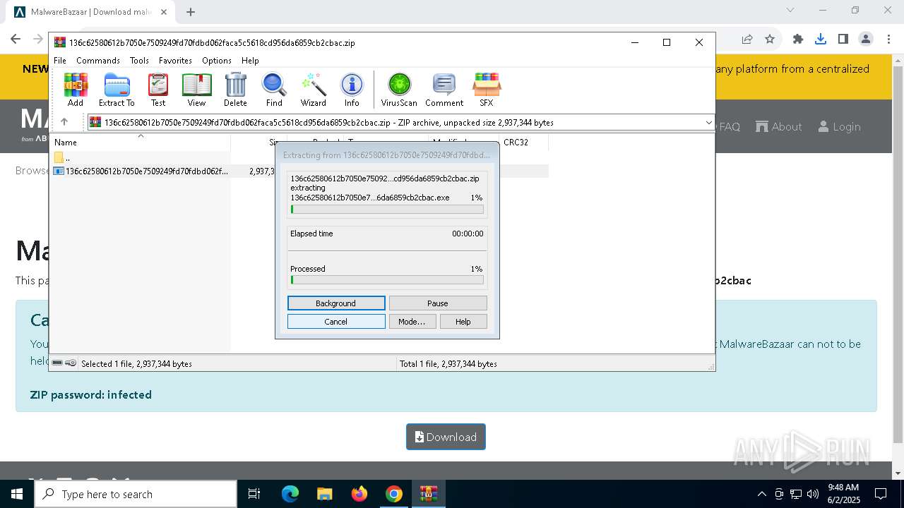Show hidden system tray icons
The height and width of the screenshot is (508, 904).
(x=761, y=494)
